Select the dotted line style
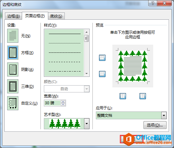The height and width of the screenshot is (148, 174). (65, 43)
